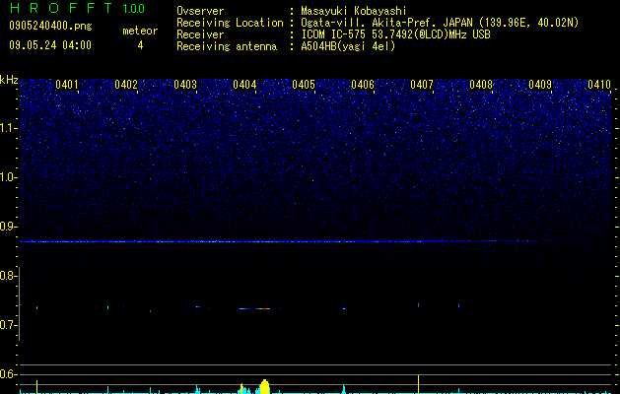Click the meteor count label
Screen dimensions: 620x394
point(140,31)
